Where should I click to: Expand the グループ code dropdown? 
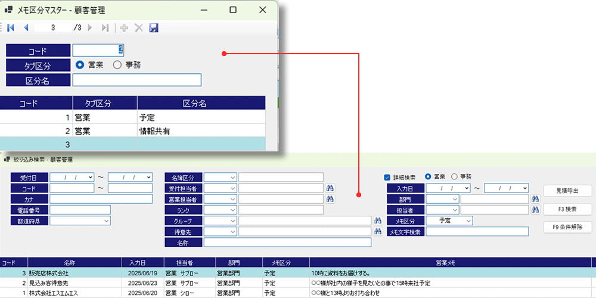232,221
